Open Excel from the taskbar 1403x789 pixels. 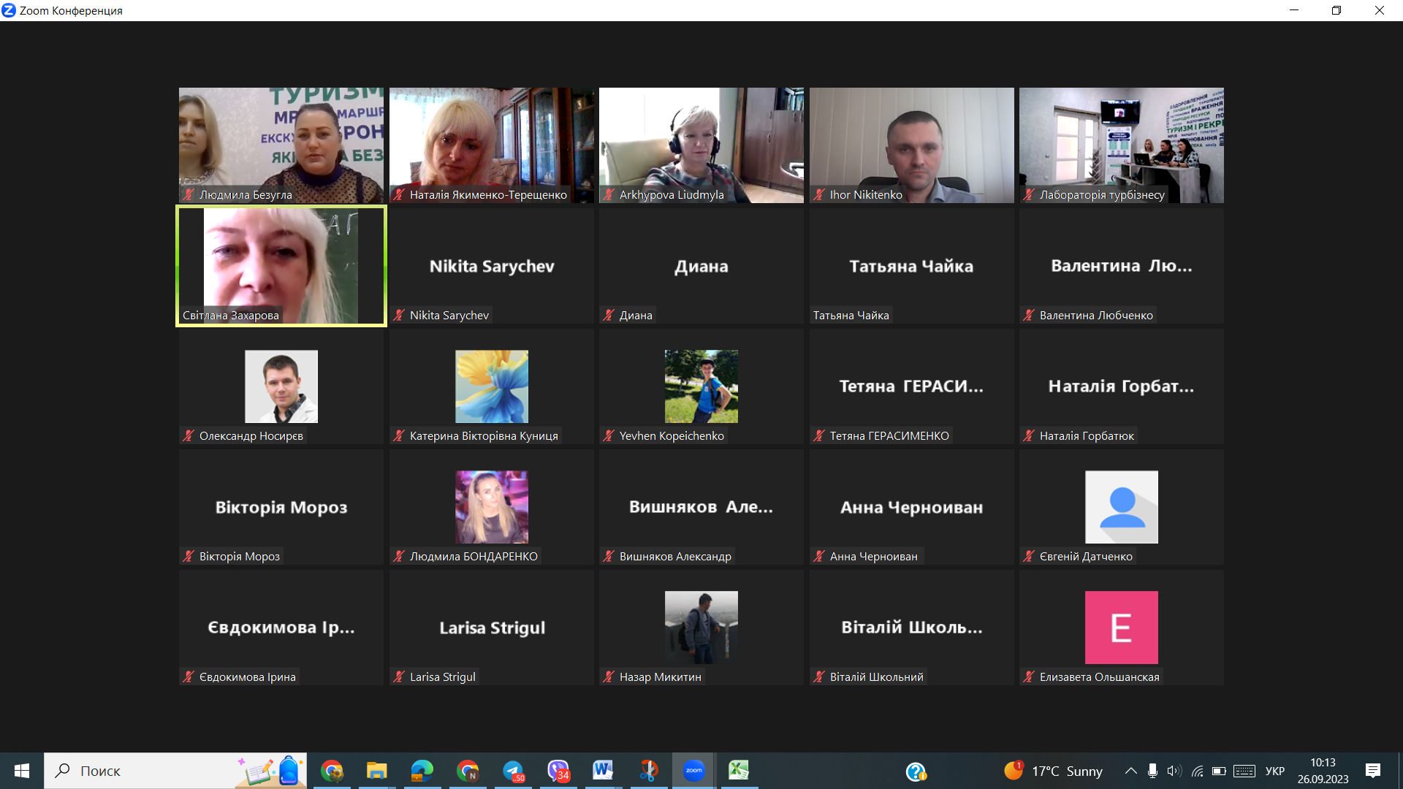738,771
